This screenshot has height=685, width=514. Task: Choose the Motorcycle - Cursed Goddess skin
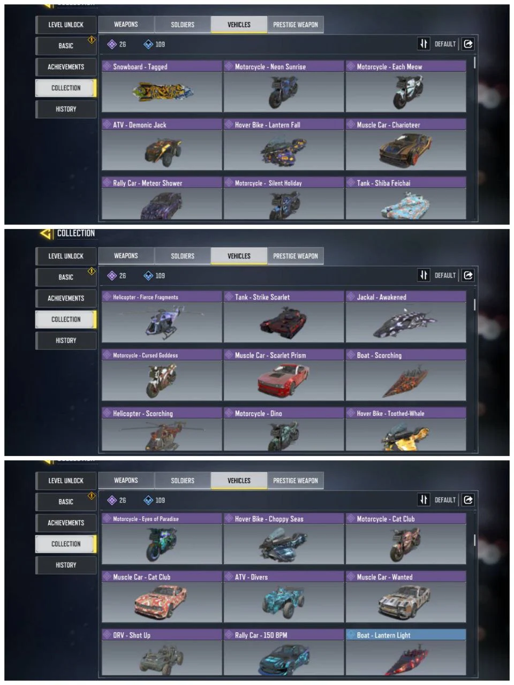[162, 375]
